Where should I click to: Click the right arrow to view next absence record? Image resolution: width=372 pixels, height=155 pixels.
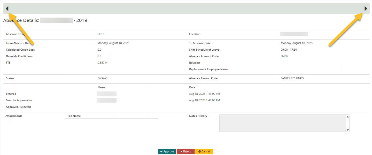(366, 8)
